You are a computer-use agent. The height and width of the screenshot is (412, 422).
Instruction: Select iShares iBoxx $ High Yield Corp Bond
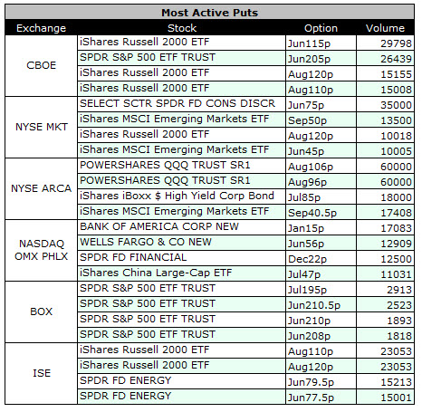click(177, 196)
